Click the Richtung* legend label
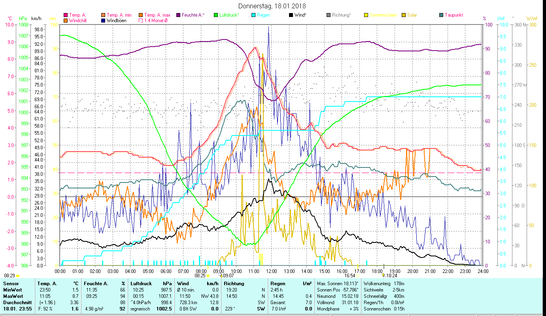The image size is (546, 316). pos(341,15)
